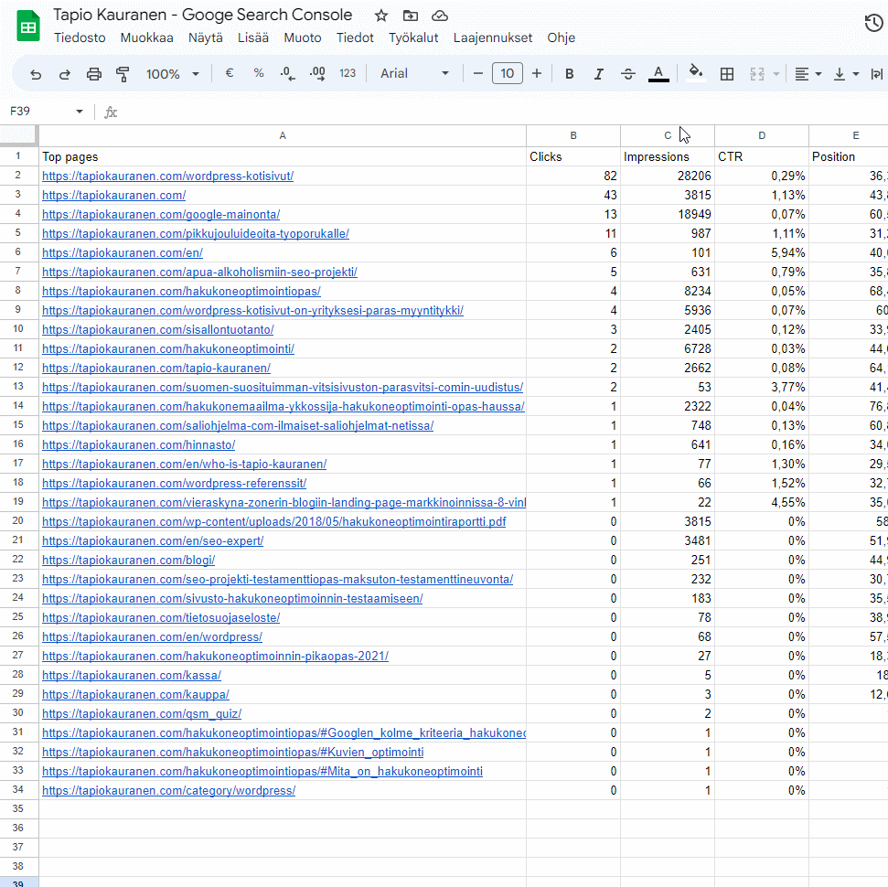Open Arial font family dropdown
This screenshot has width=888, height=887.
coord(414,73)
